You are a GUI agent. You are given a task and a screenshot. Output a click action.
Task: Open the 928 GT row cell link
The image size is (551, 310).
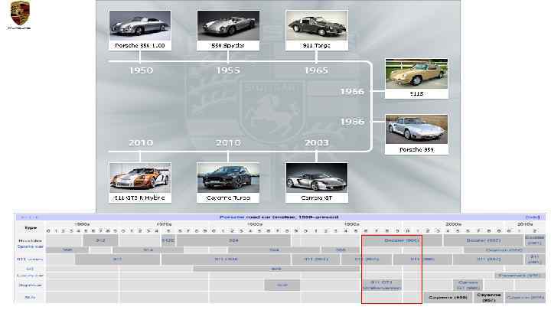click(276, 269)
